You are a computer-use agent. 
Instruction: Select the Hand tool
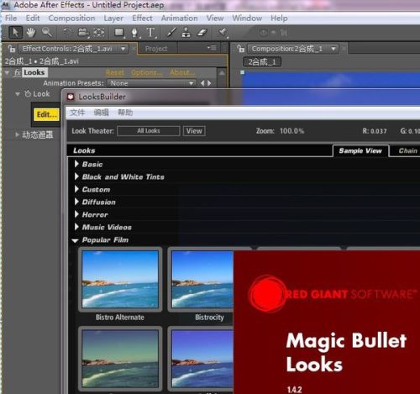pyautogui.click(x=31, y=33)
